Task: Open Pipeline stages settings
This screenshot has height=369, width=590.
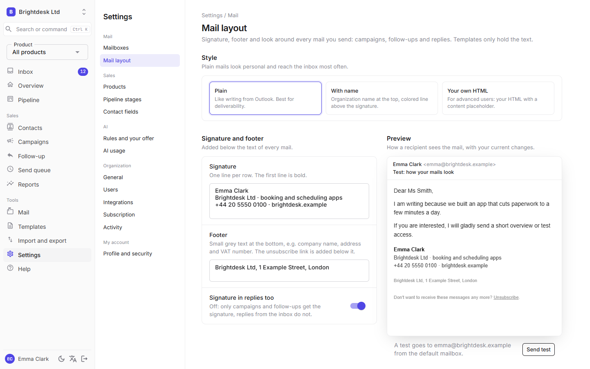Action: (x=140, y=100)
